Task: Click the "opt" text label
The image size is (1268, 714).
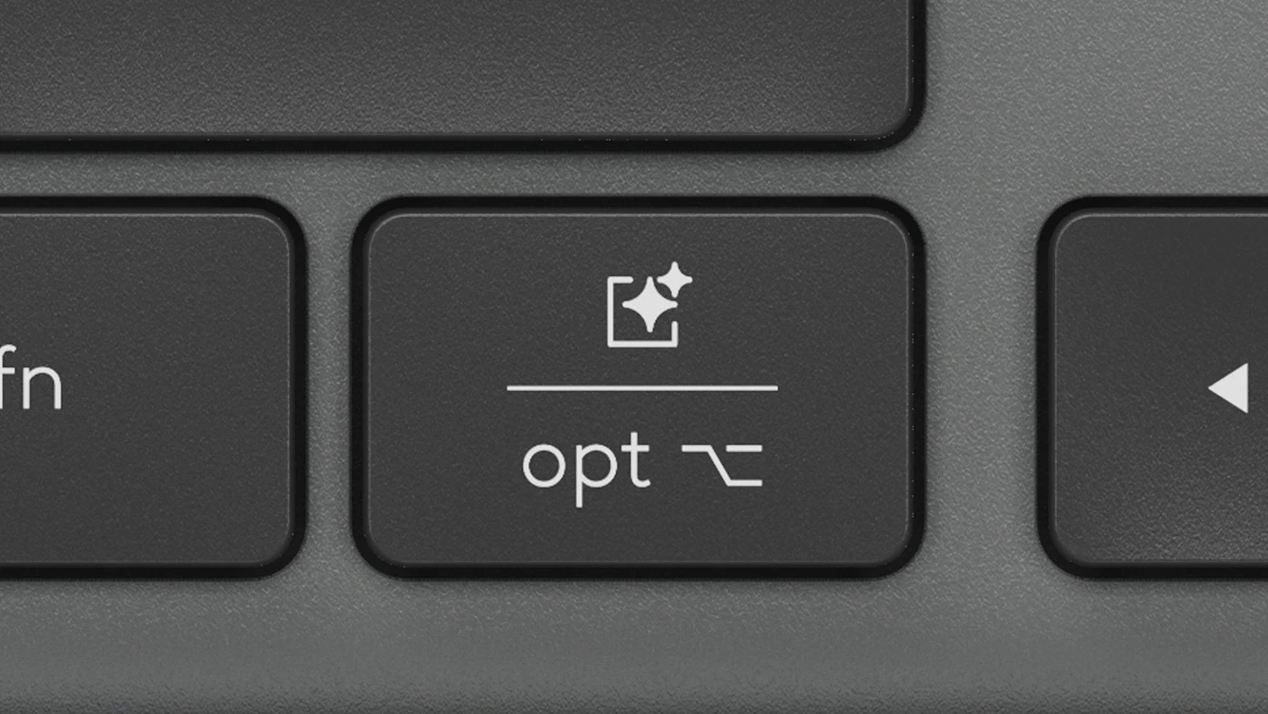Action: pyautogui.click(x=586, y=467)
